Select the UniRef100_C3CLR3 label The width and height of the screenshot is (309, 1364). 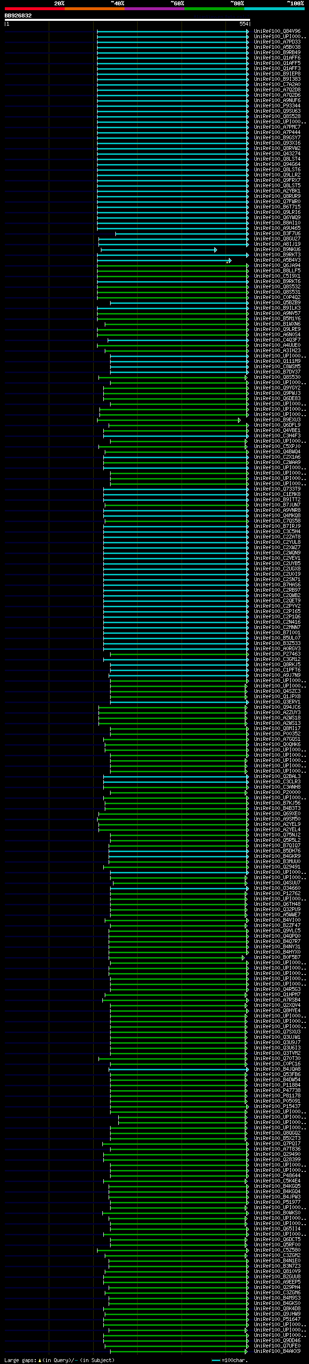point(277,781)
